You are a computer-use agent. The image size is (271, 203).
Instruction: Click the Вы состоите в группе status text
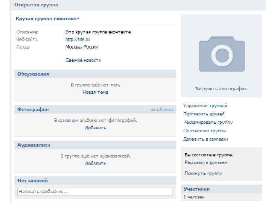tap(209, 155)
